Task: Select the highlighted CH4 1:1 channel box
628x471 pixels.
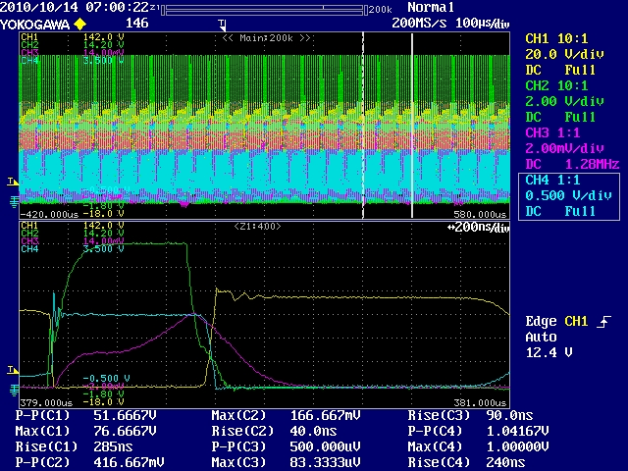Action: tap(570, 195)
